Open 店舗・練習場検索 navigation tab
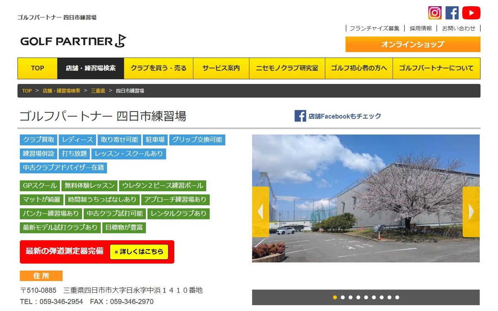 coord(90,68)
